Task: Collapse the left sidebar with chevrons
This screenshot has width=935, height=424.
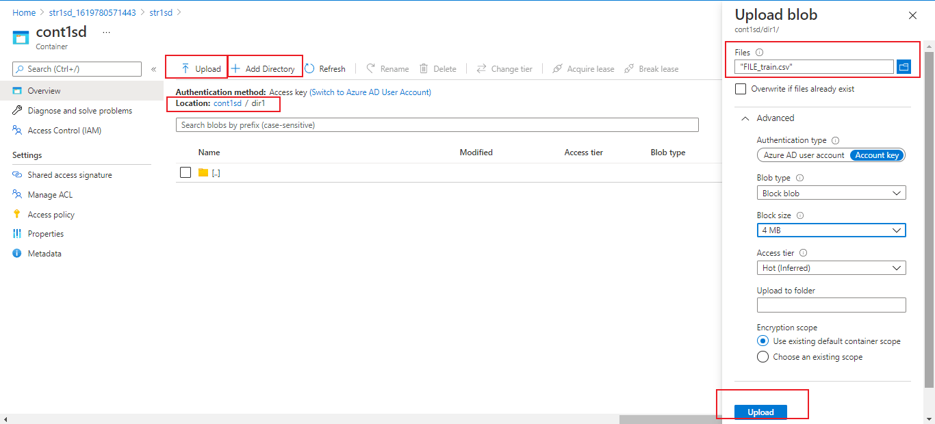Action: (x=153, y=69)
